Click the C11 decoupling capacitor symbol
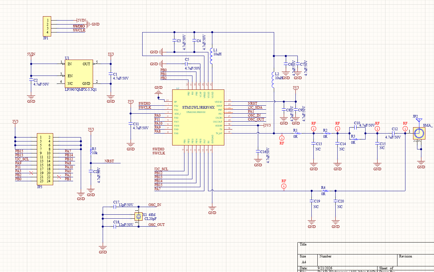The image size is (434, 272). (131, 123)
